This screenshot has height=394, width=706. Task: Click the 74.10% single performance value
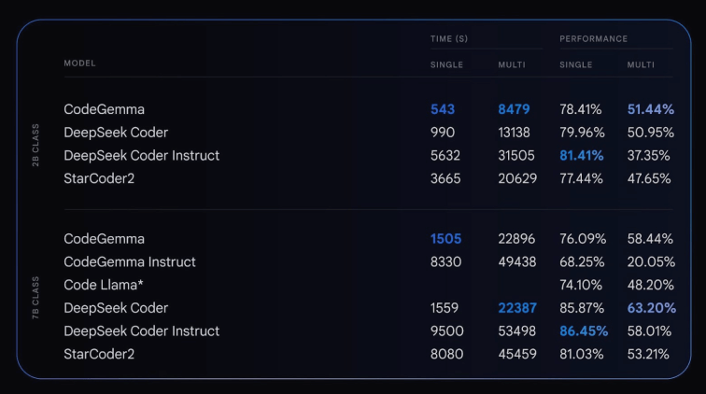(582, 285)
